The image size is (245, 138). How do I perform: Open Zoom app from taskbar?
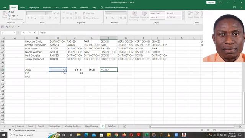pos(176,135)
